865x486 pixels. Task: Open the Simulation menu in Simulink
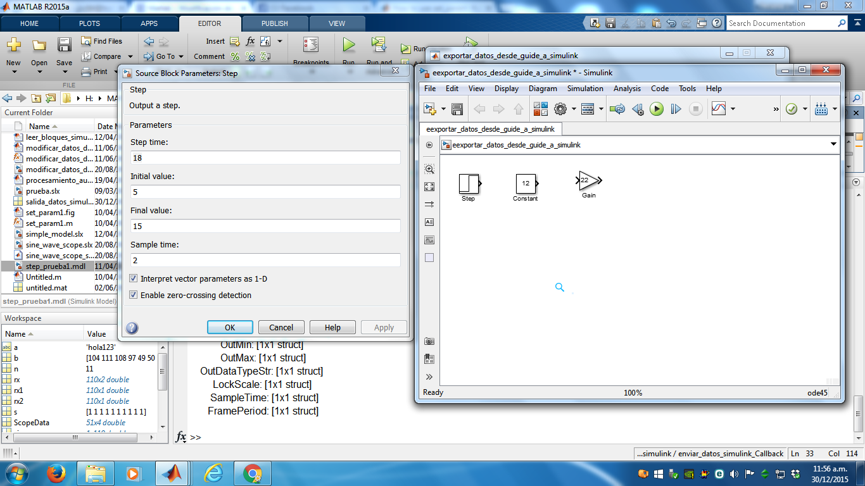pos(585,89)
